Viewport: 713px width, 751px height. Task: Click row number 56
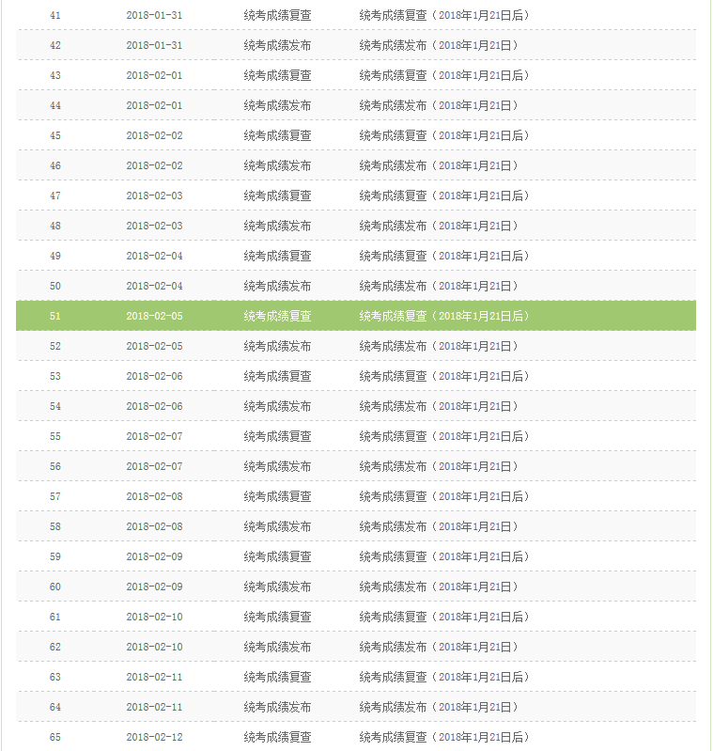click(x=54, y=466)
